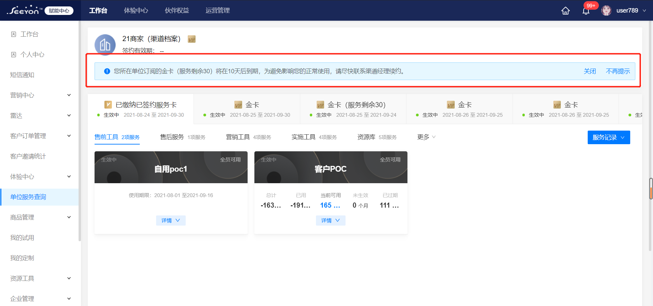Click the 自用poc1 service card banner
Image resolution: width=653 pixels, height=306 pixels.
[x=171, y=167]
